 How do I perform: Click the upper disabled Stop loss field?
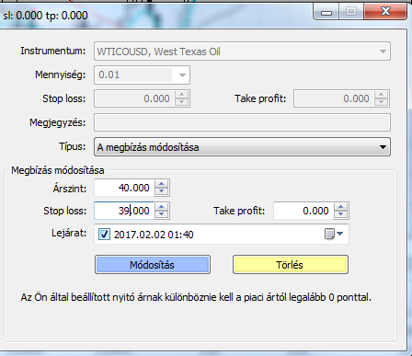(x=134, y=98)
